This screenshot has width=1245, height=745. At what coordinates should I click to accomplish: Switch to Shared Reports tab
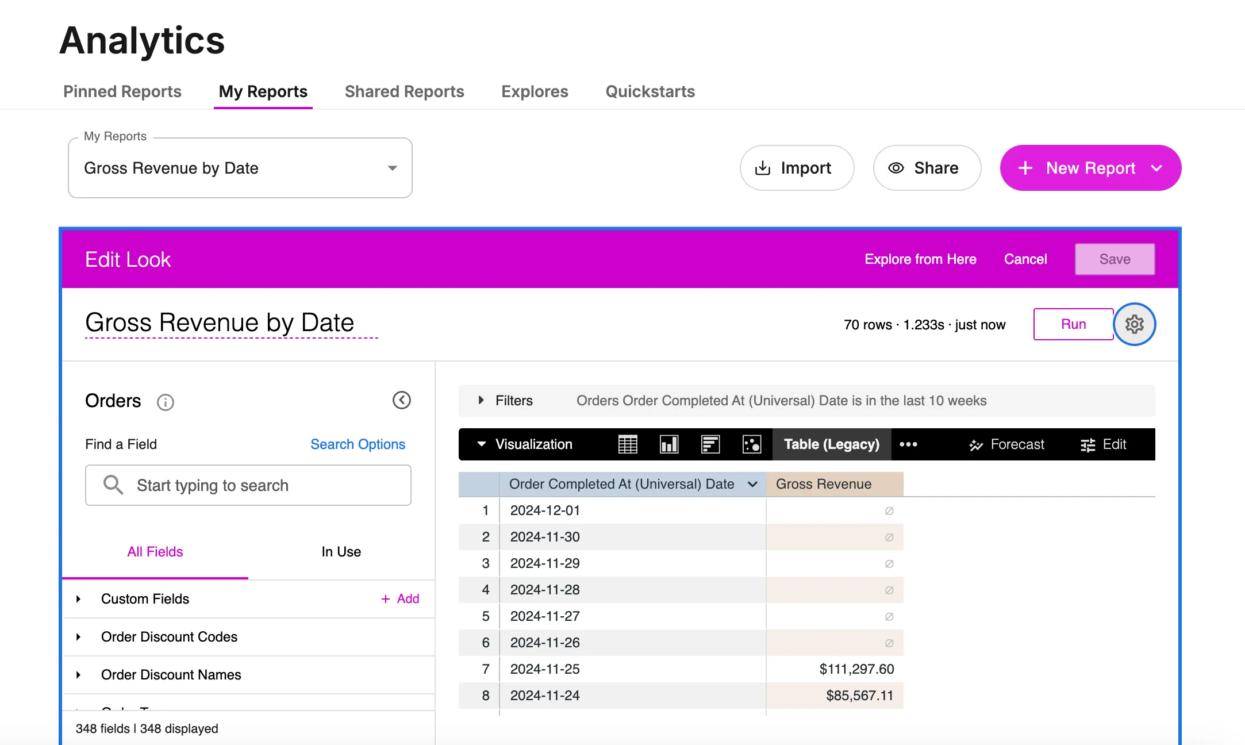point(405,91)
